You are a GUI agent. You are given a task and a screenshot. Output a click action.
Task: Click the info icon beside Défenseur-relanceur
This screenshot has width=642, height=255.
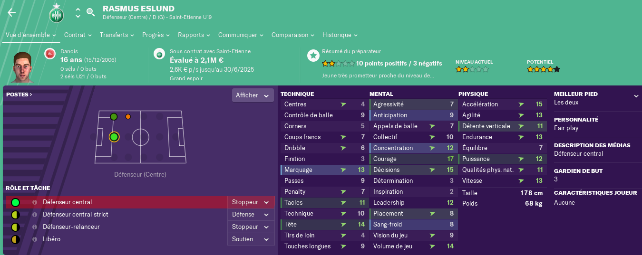click(35, 227)
